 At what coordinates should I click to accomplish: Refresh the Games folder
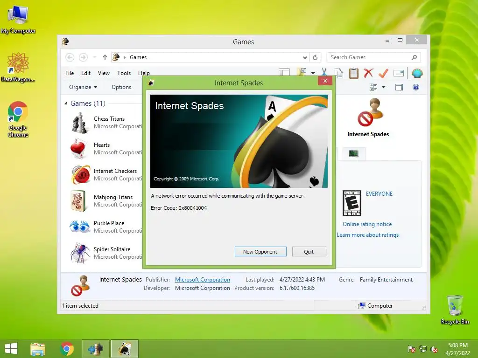(315, 57)
